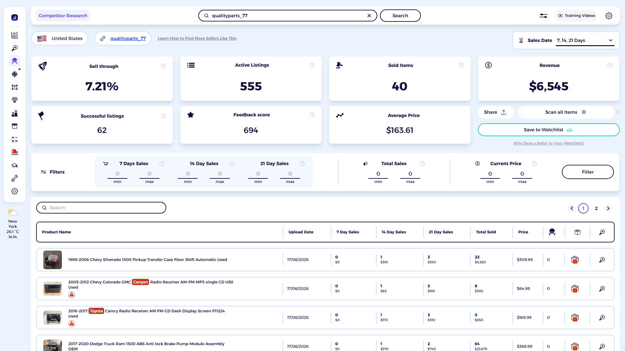This screenshot has width=625, height=351.
Task: Focus the Total Sales max field
Action: pos(410,174)
